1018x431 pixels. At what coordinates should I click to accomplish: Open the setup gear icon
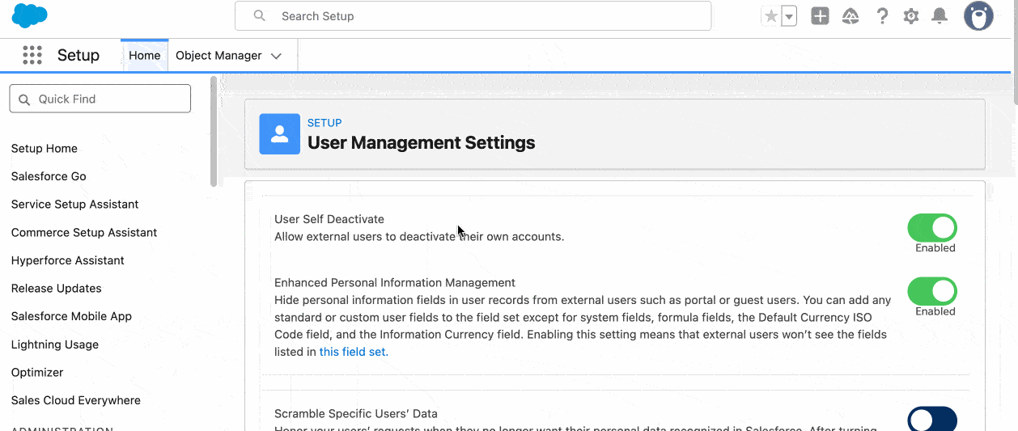[x=911, y=16]
